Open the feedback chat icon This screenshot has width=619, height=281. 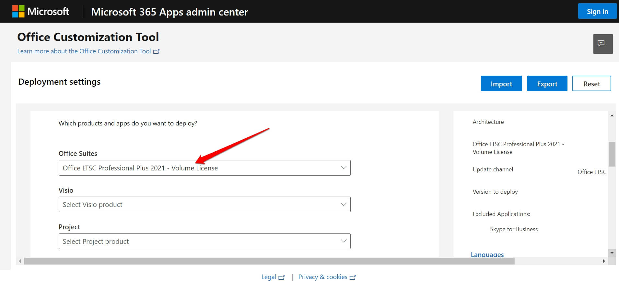click(603, 44)
